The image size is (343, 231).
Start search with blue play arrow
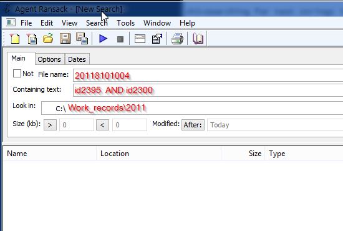[x=103, y=39]
